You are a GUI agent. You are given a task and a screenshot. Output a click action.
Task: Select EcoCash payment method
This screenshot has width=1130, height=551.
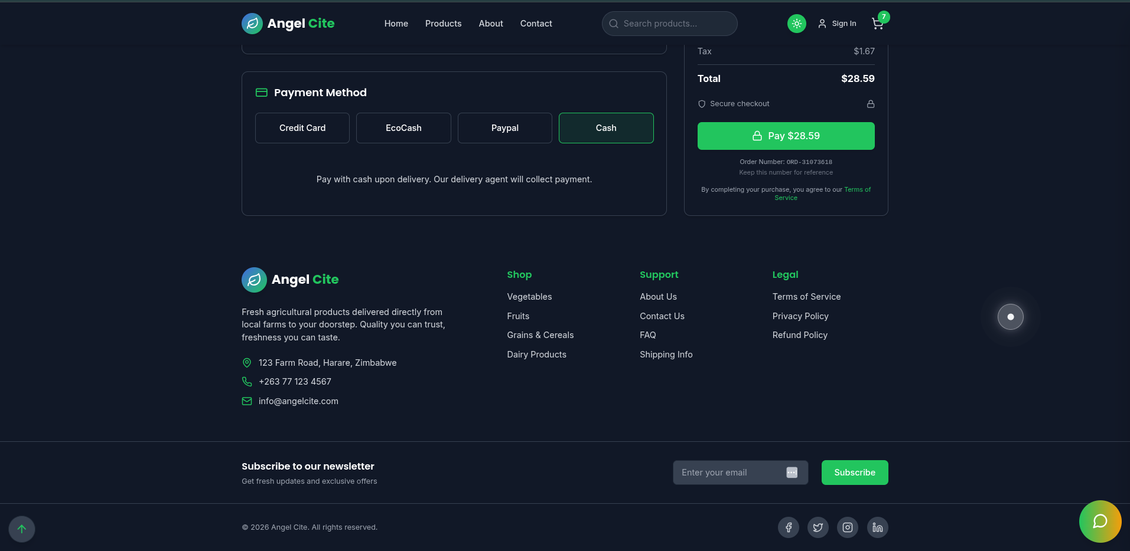(403, 128)
